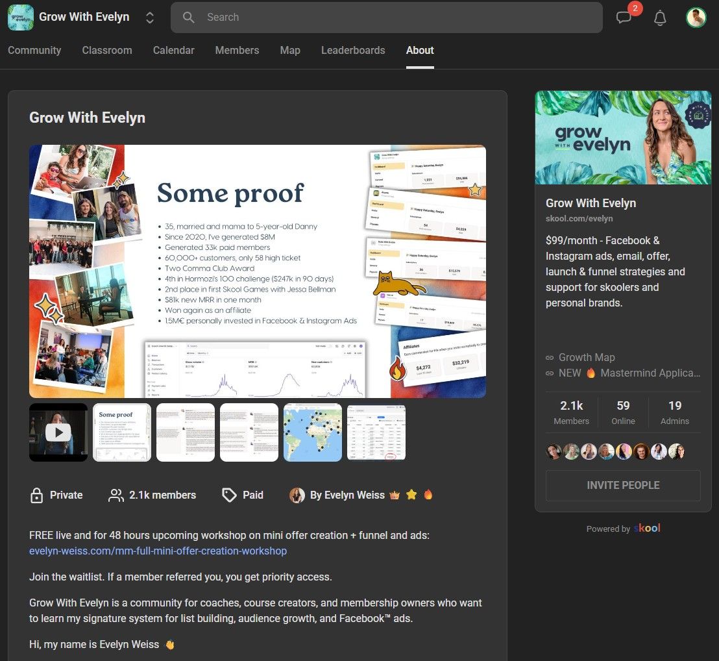The width and height of the screenshot is (719, 661).
Task: Open the Map tab
Action: tap(290, 51)
